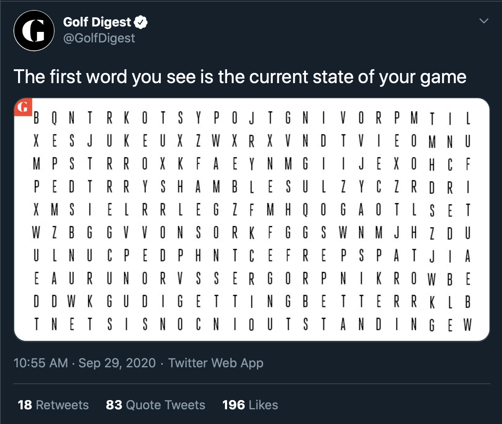View the 196 Likes list

250,405
